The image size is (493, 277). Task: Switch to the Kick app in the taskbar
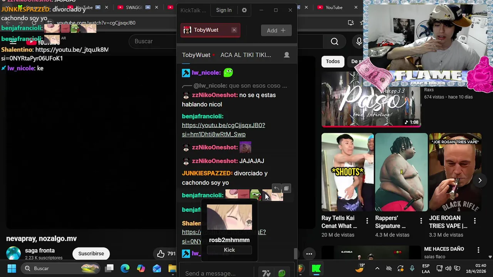(317, 268)
